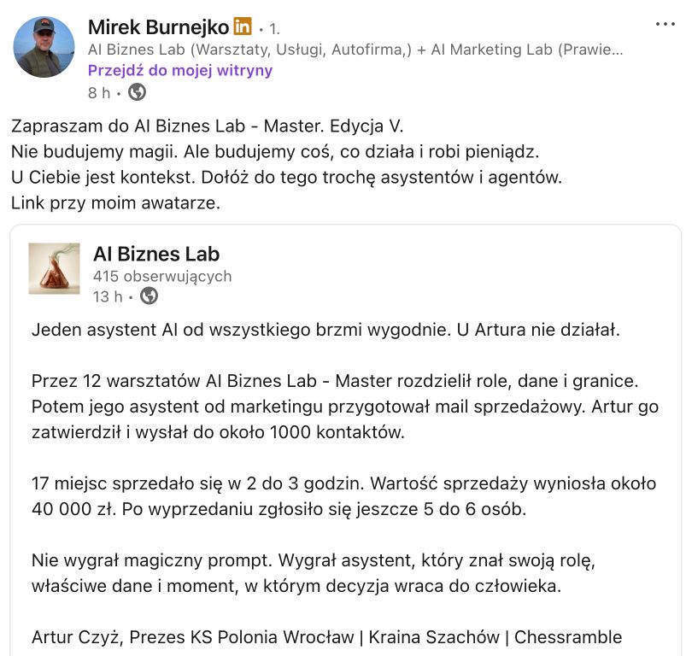Image resolution: width=686 pixels, height=656 pixels.
Task: Click the 'AI Biznes Lab (Warsztaty, Usługi...' headline
Action: (355, 50)
